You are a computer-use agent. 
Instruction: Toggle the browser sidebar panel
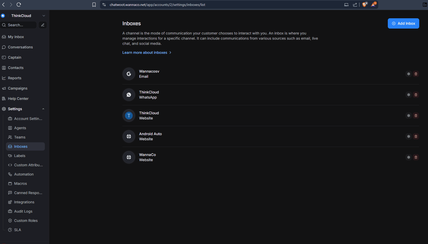(425, 5)
